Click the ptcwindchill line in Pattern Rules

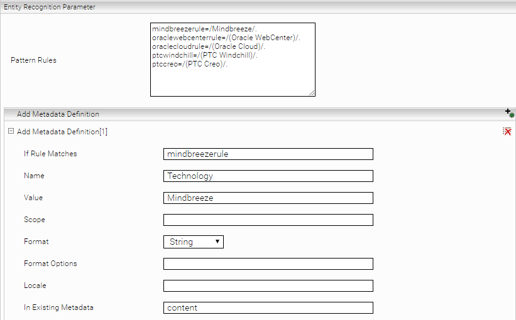pyautogui.click(x=205, y=55)
